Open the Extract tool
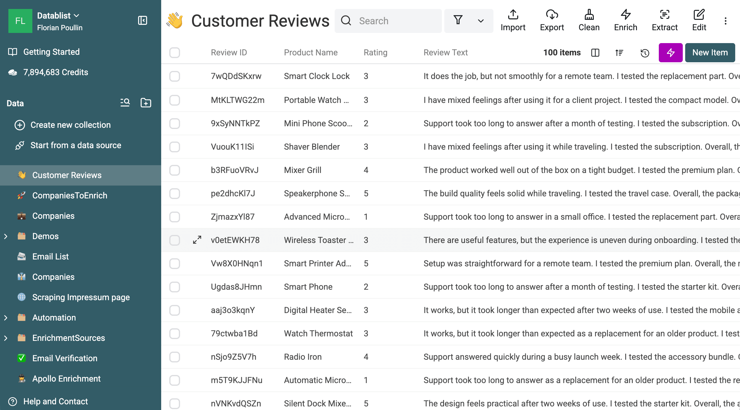The height and width of the screenshot is (410, 740). [665, 21]
